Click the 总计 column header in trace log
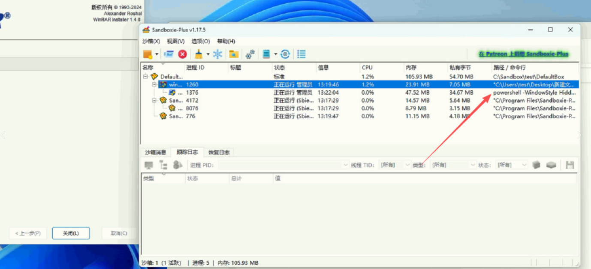Image resolution: width=591 pixels, height=269 pixels. coord(250,178)
